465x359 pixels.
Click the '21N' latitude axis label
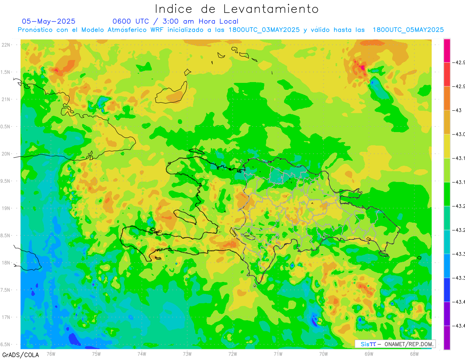pos(6,100)
